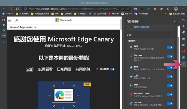This screenshot has width=187, height=109.
Task: Click the address bar URL field
Action: click(x=74, y=9)
